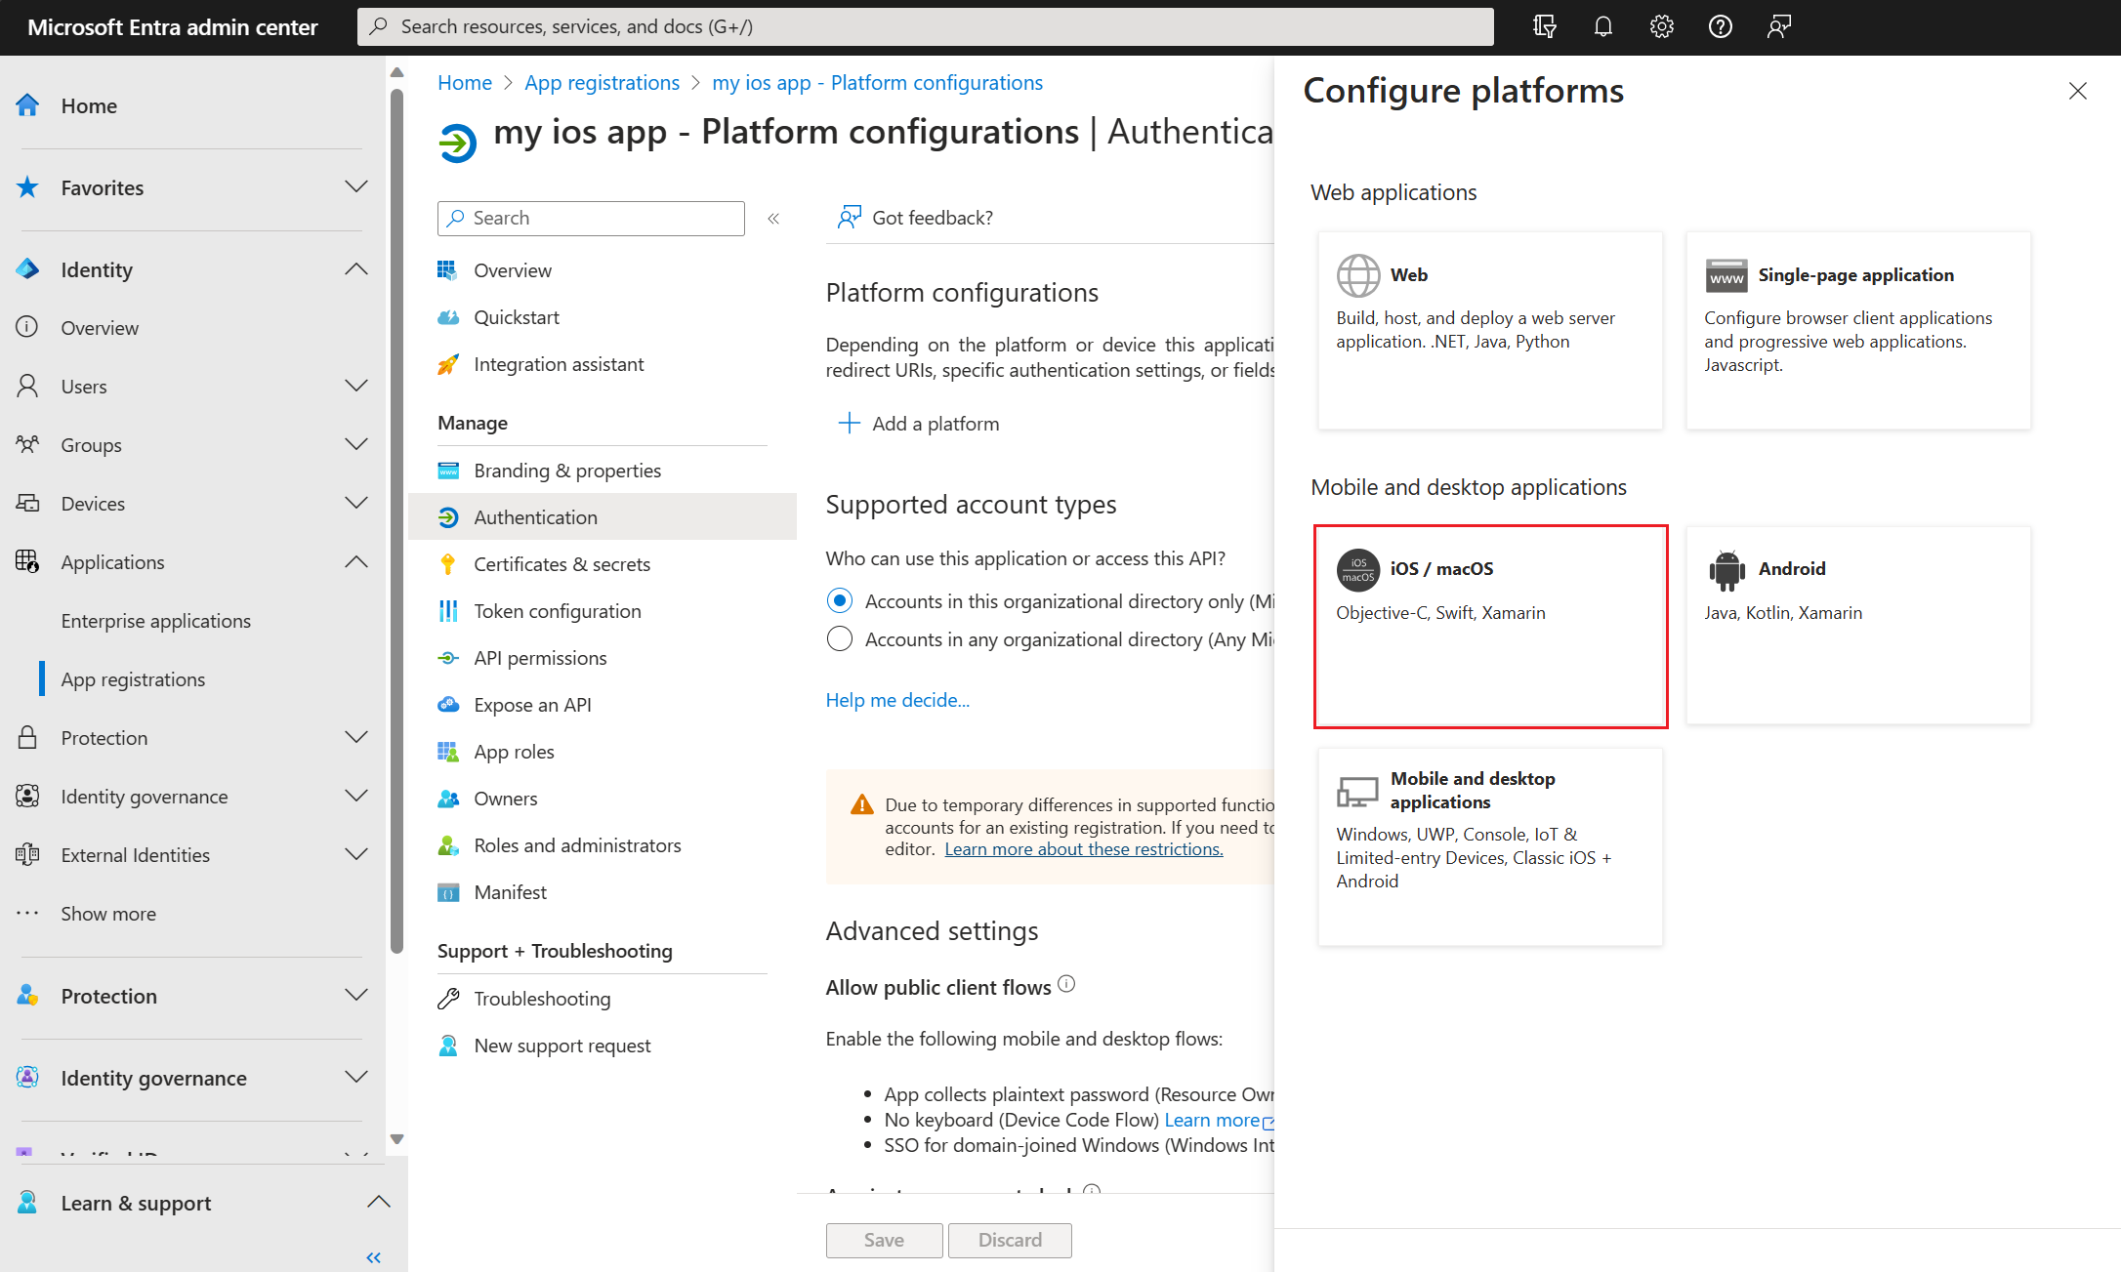Image resolution: width=2121 pixels, height=1272 pixels.
Task: Open portal settings gear icon
Action: click(x=1661, y=26)
